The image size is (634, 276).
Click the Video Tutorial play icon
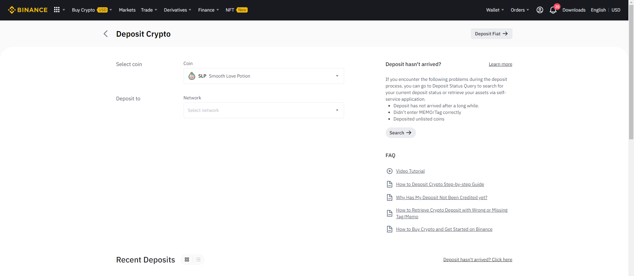click(390, 171)
